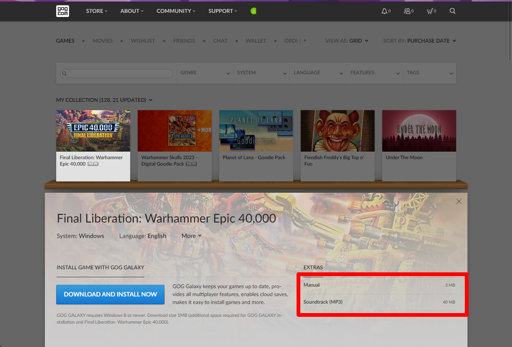Switch to the CHAT tab
Viewport: 512px width, 347px height.
[220, 41]
